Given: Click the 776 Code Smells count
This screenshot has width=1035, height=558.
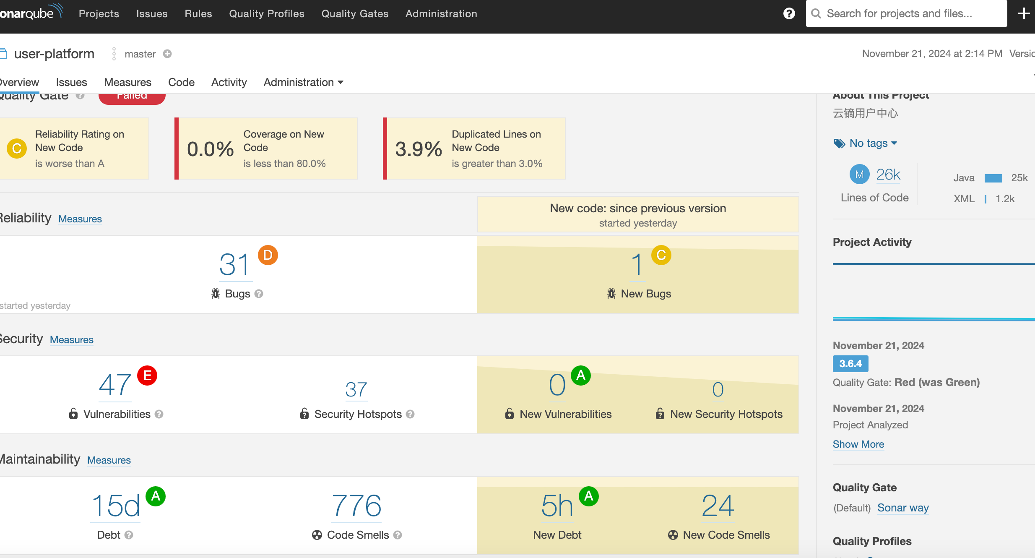Looking at the screenshot, I should tap(356, 506).
